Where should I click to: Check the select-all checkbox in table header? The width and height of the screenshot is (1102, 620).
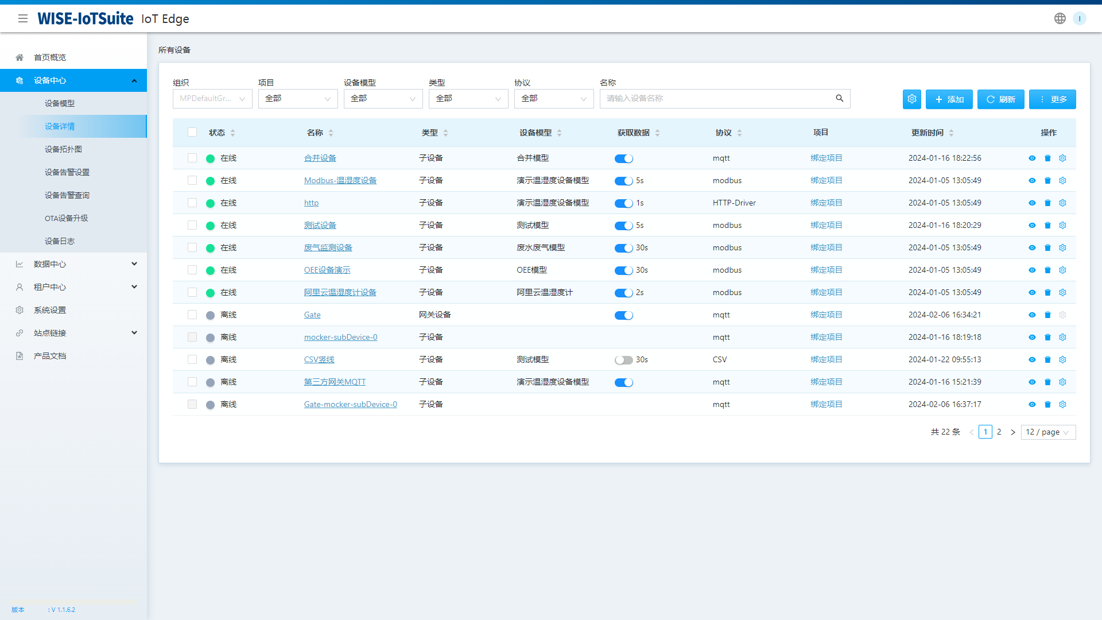pos(192,132)
